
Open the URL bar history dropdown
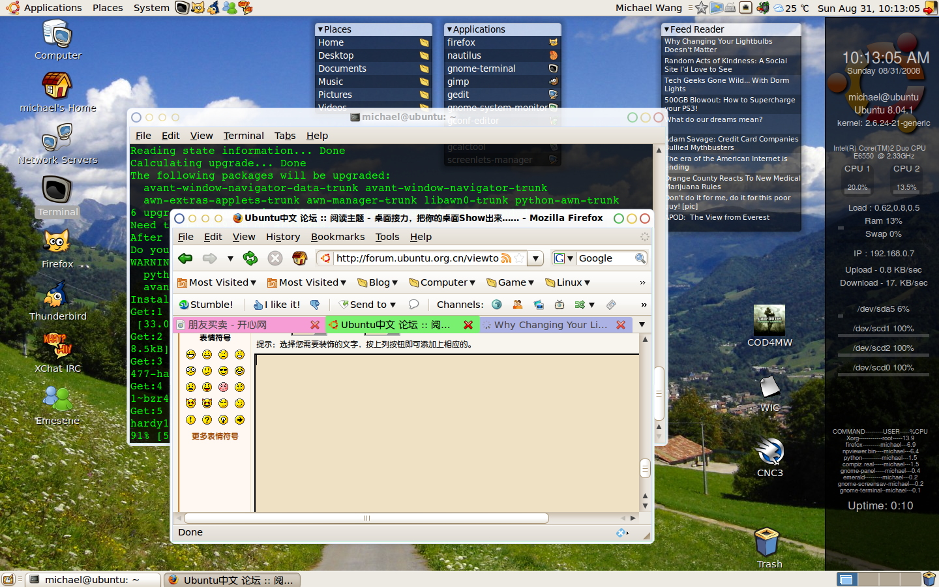(535, 258)
